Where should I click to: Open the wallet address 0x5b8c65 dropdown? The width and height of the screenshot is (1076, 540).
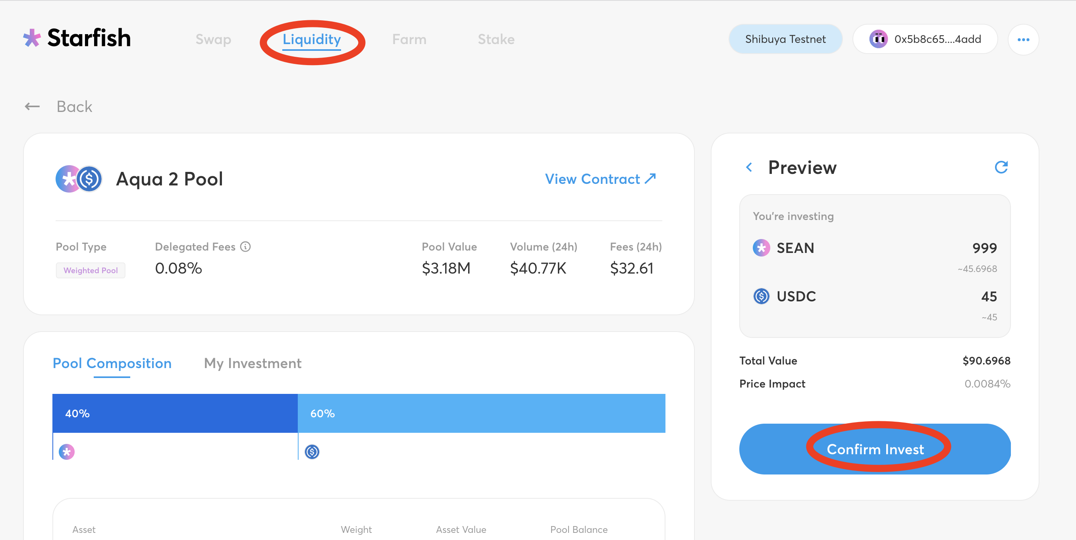925,39
